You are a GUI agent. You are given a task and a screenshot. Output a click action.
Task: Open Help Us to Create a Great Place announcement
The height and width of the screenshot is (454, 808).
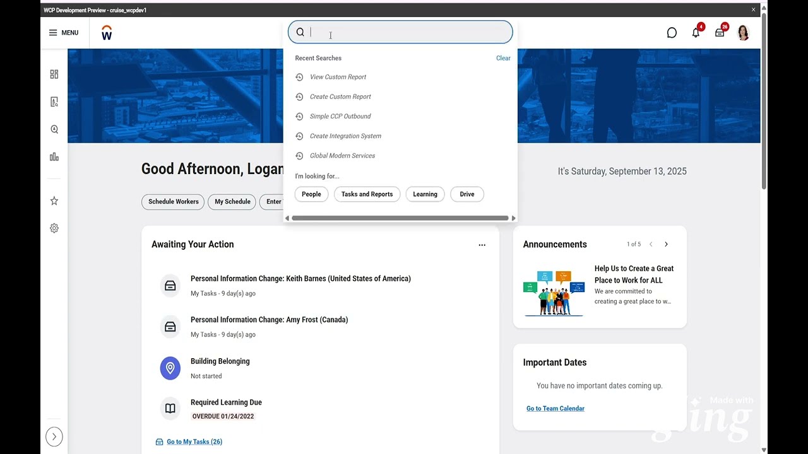pyautogui.click(x=634, y=274)
